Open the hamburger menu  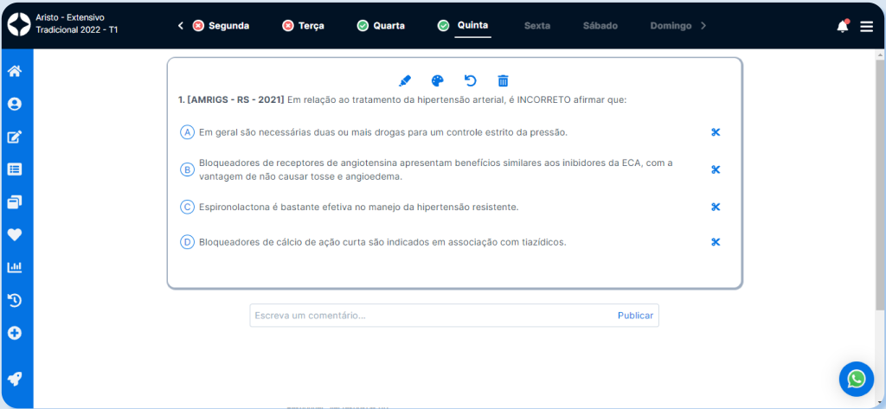(x=866, y=26)
